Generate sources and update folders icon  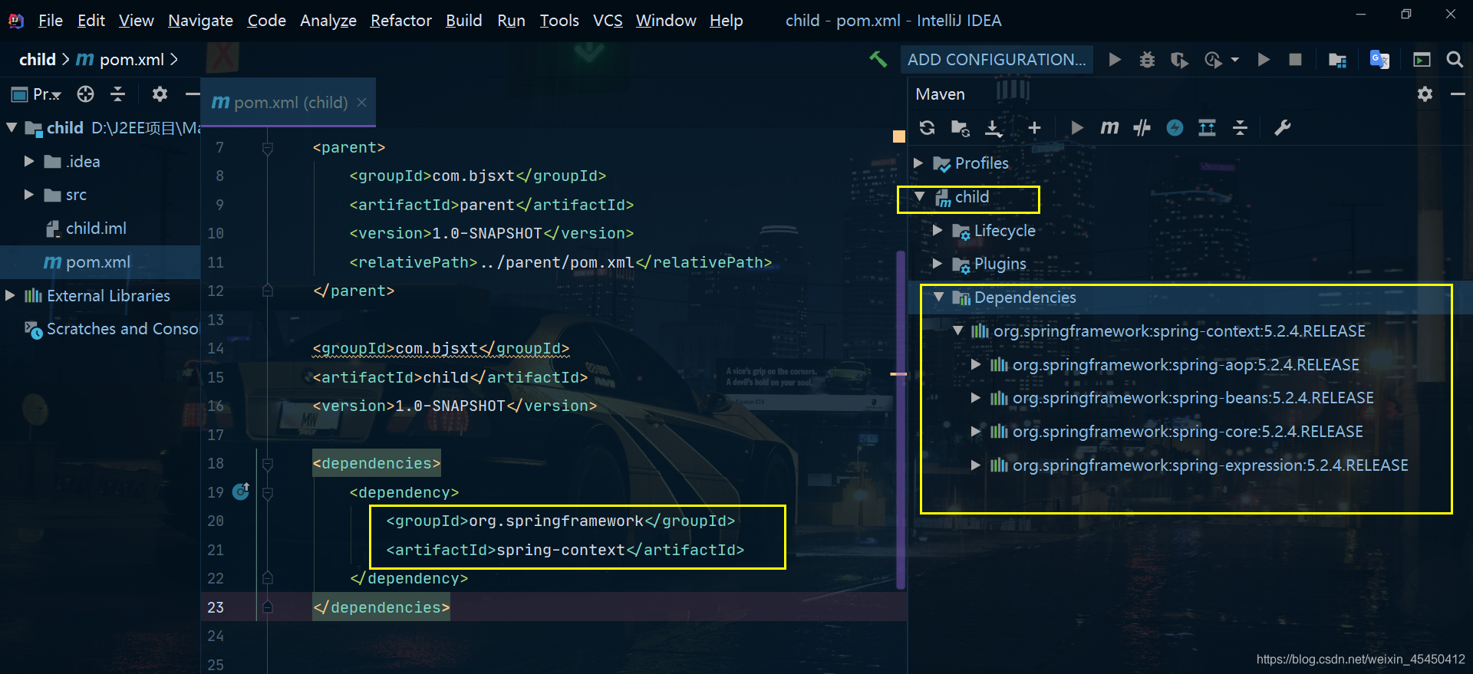960,127
